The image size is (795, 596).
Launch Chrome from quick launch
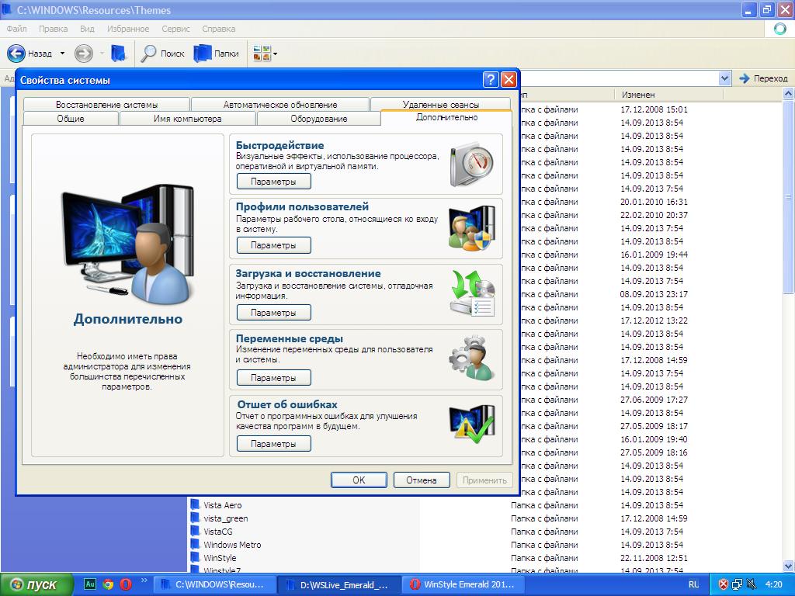(108, 584)
